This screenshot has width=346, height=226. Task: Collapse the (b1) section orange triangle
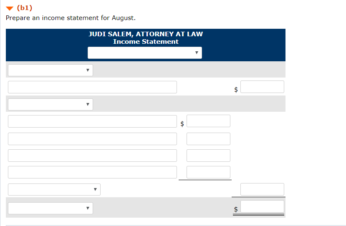coord(10,8)
